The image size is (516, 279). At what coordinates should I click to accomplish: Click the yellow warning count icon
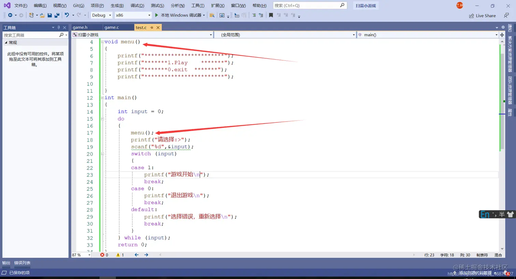click(x=118, y=255)
